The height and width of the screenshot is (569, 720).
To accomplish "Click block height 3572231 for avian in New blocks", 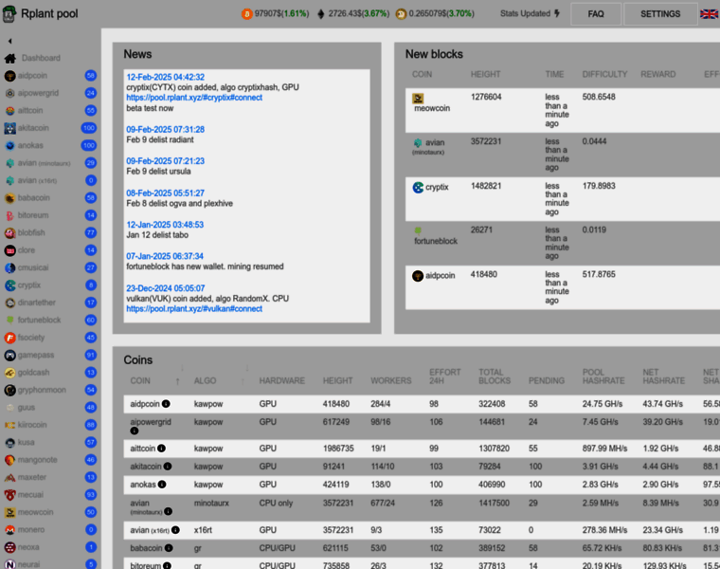I will click(x=486, y=141).
